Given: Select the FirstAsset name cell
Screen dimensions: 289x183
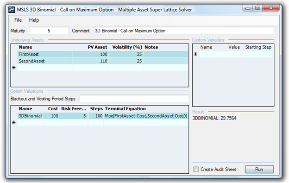Looking at the screenshot, I should (x=45, y=54).
